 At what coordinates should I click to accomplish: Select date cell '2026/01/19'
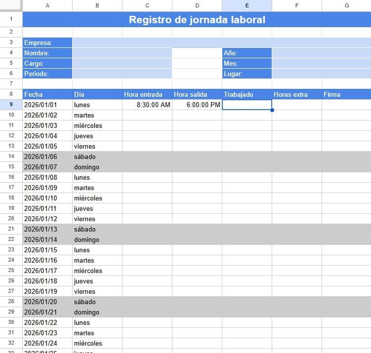[x=47, y=291]
